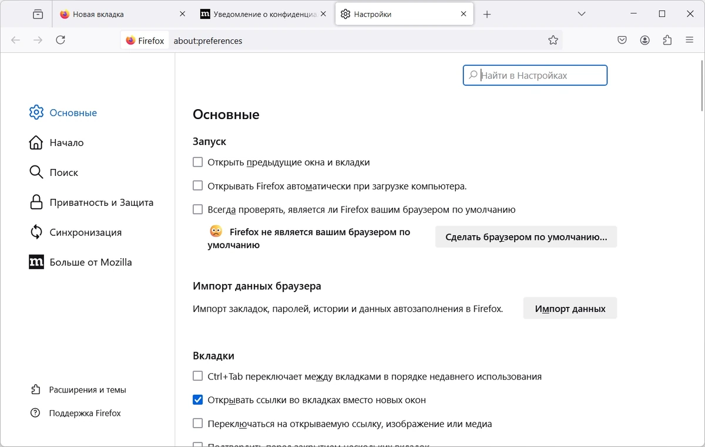Check Переключаться на открываемую ссылку checkbox
This screenshot has width=705, height=447.
[x=198, y=424]
